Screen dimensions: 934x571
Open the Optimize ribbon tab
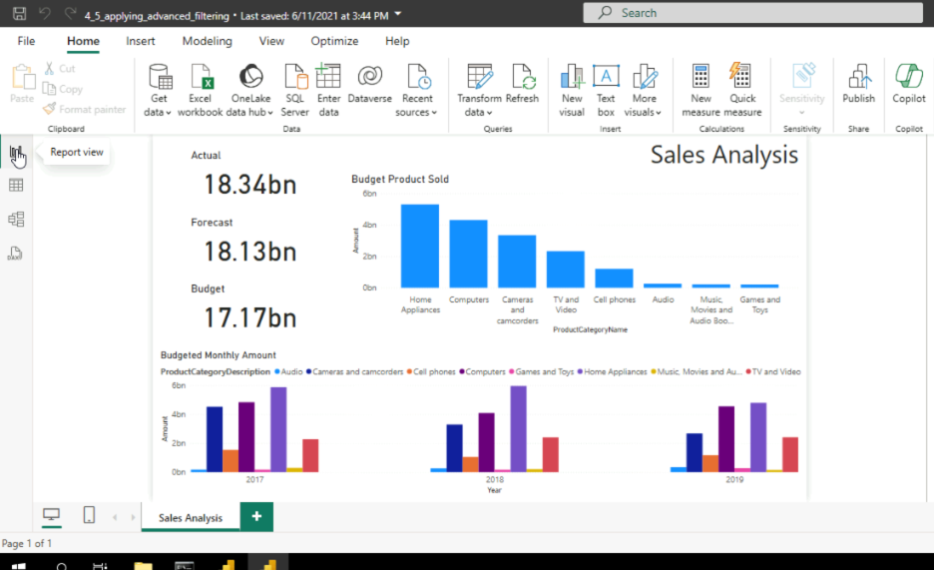[334, 41]
